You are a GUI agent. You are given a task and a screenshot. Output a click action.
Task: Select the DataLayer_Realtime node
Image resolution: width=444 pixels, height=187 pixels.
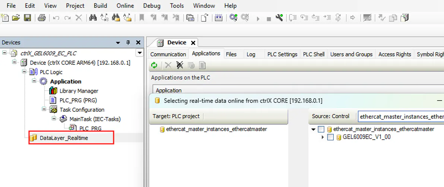(x=64, y=138)
